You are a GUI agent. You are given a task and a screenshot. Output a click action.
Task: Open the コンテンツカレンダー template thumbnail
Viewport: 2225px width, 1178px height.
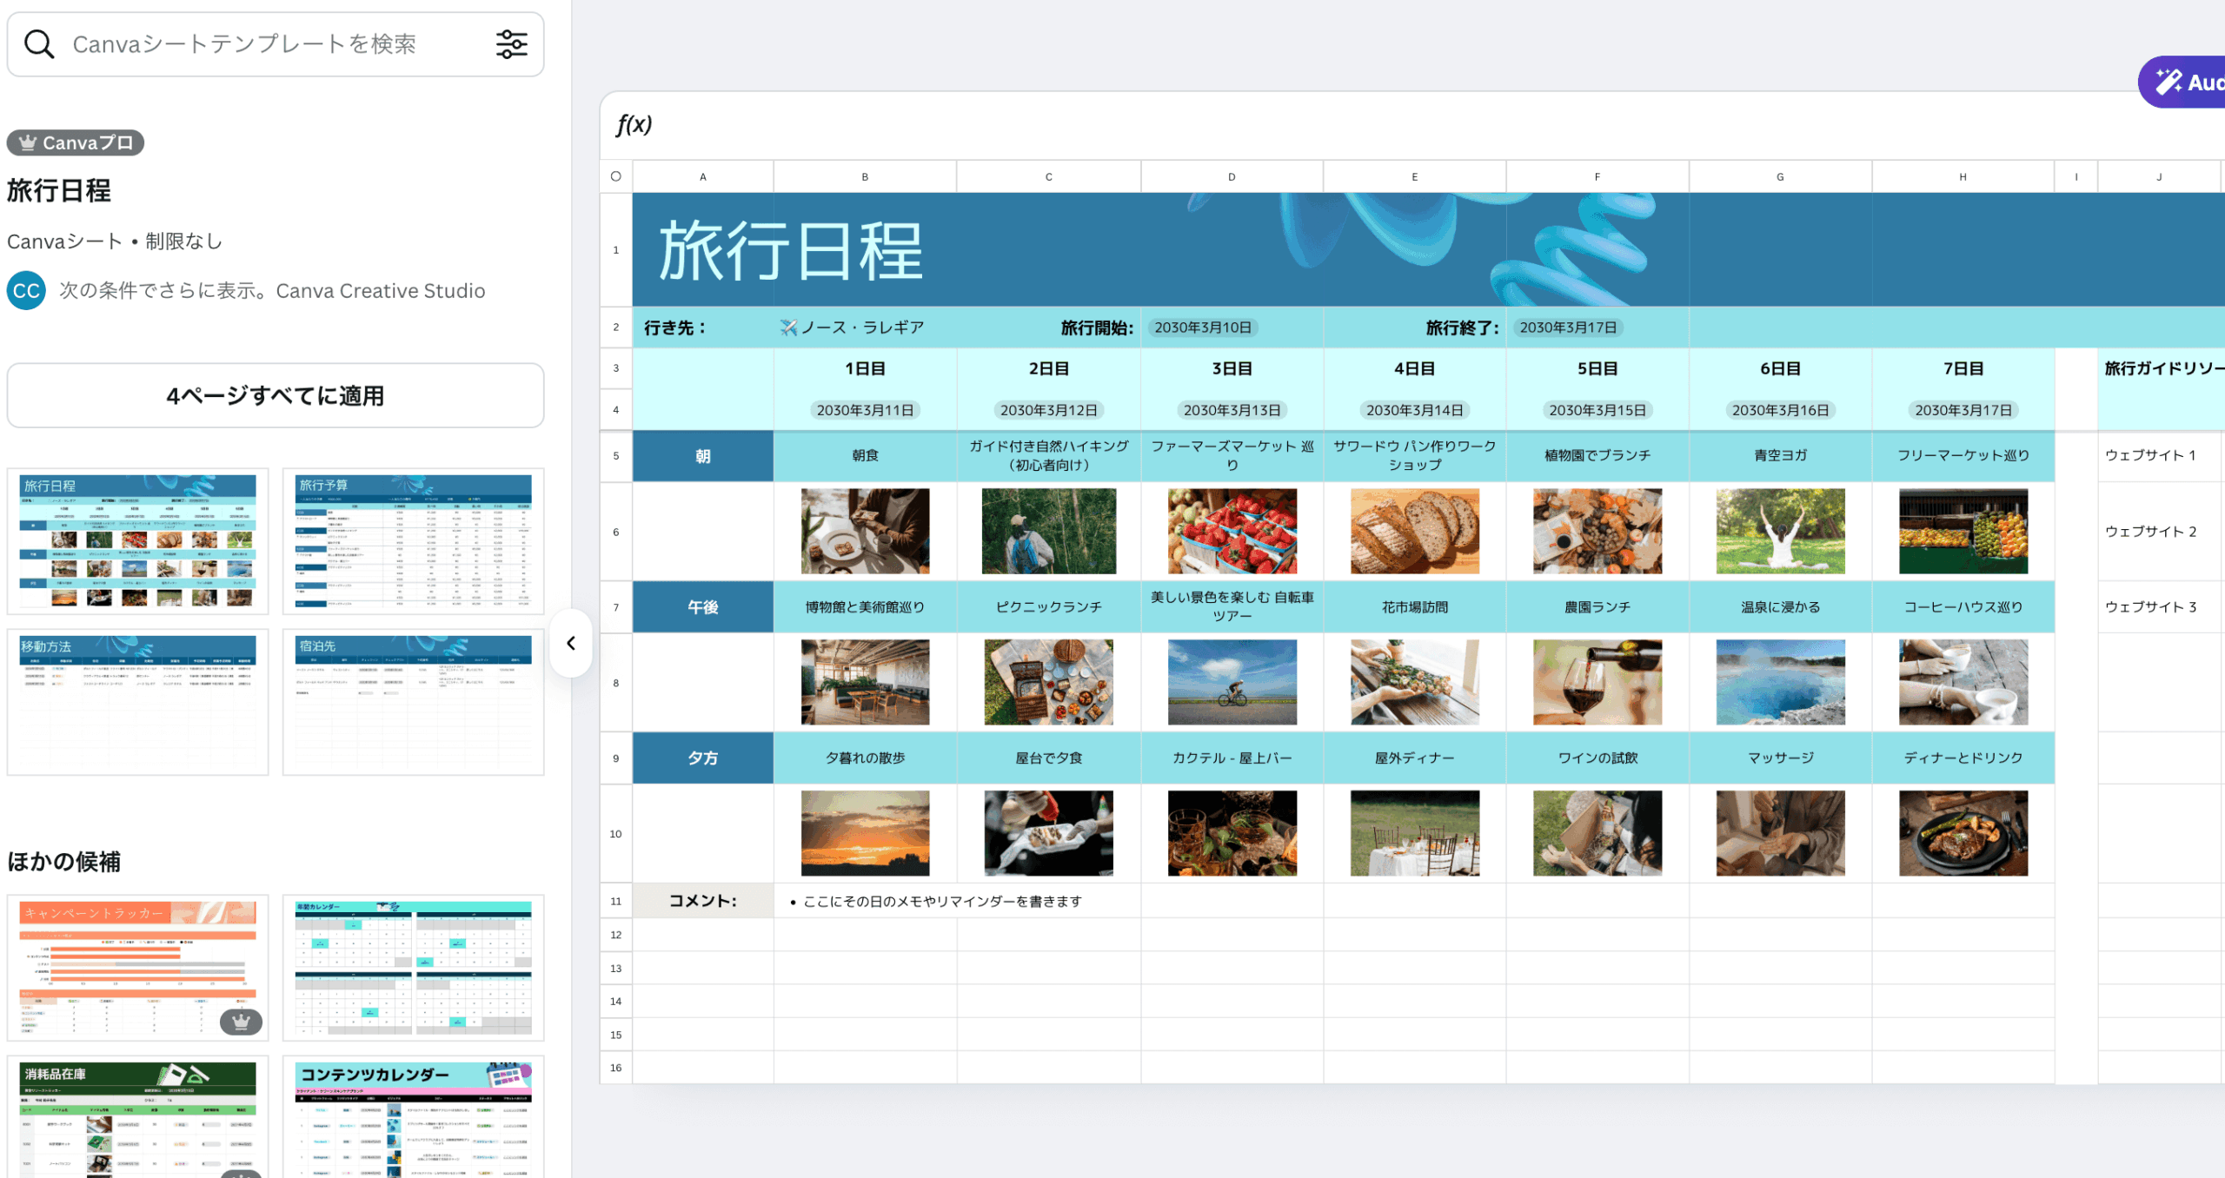pos(414,1117)
